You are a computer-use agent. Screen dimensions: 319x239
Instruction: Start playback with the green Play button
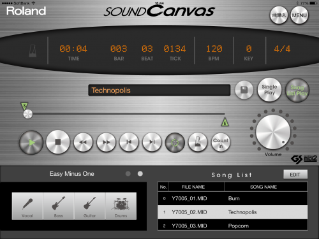[31, 142]
